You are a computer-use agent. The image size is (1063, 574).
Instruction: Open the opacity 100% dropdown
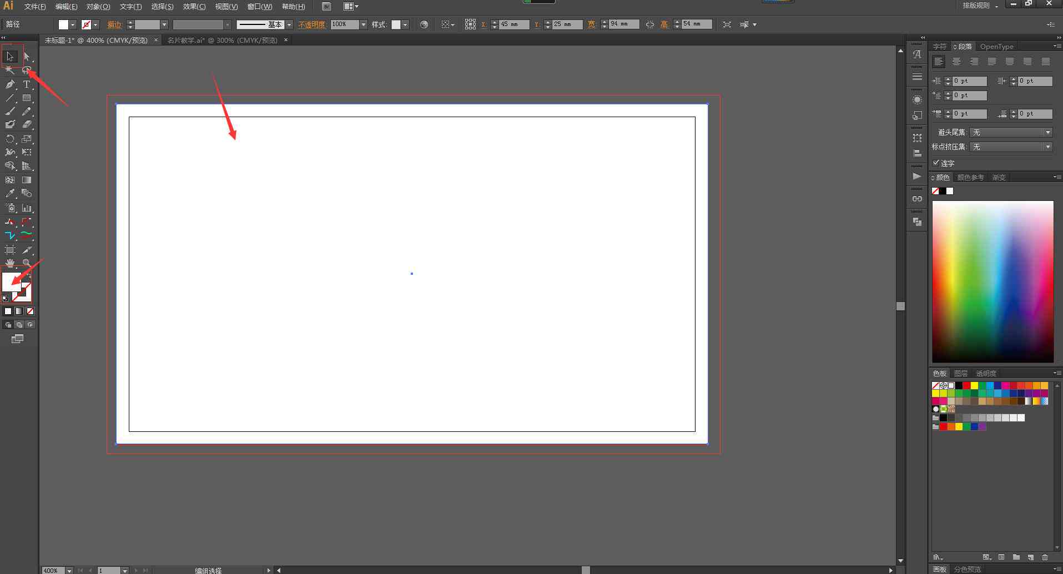364,25
